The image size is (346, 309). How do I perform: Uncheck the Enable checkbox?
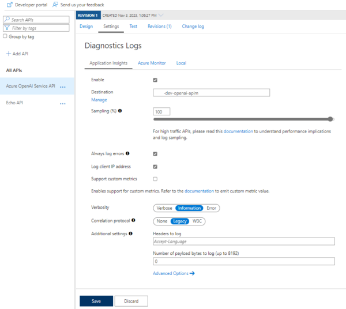tap(155, 80)
